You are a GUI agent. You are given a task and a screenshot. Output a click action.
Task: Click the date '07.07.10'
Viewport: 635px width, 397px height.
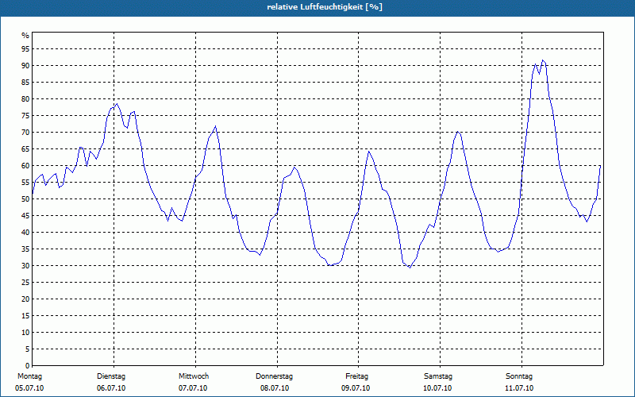click(x=193, y=388)
